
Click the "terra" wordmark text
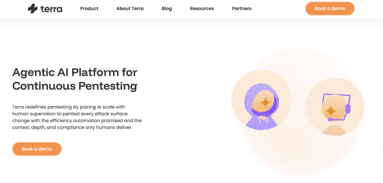click(x=51, y=9)
